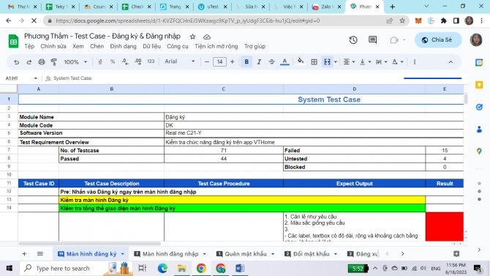
Task: Open dropdown arrow on Màn hình đăng ký tab
Action: (123, 254)
